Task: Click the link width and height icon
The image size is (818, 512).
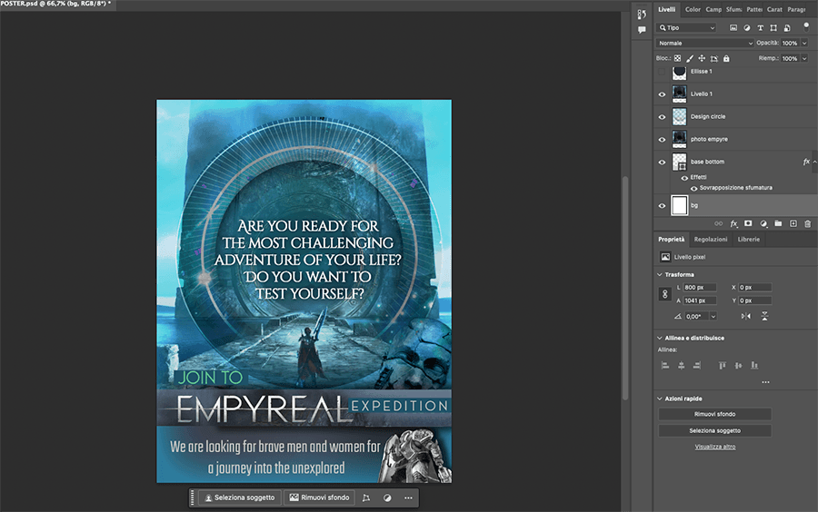Action: (x=664, y=294)
